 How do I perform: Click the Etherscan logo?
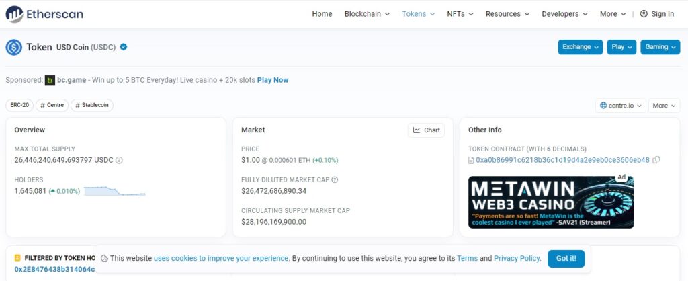46,13
